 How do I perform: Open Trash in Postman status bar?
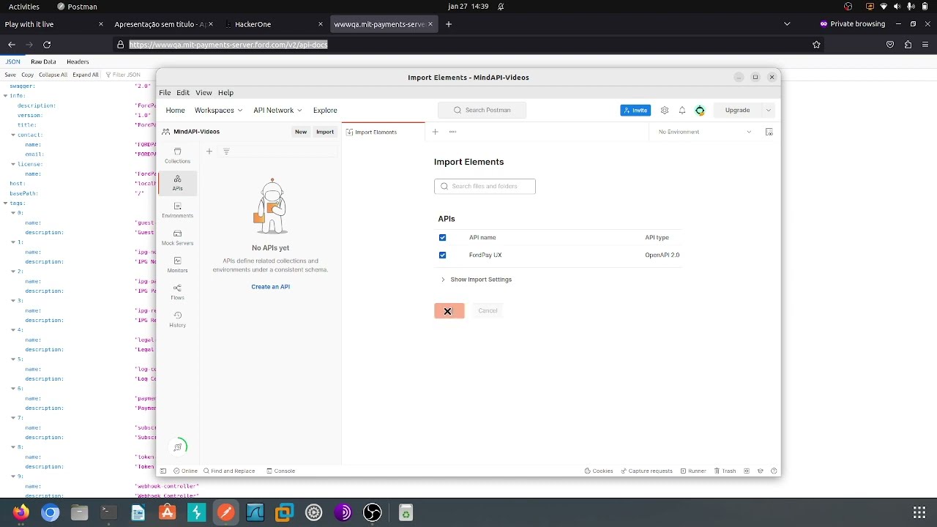coord(725,471)
